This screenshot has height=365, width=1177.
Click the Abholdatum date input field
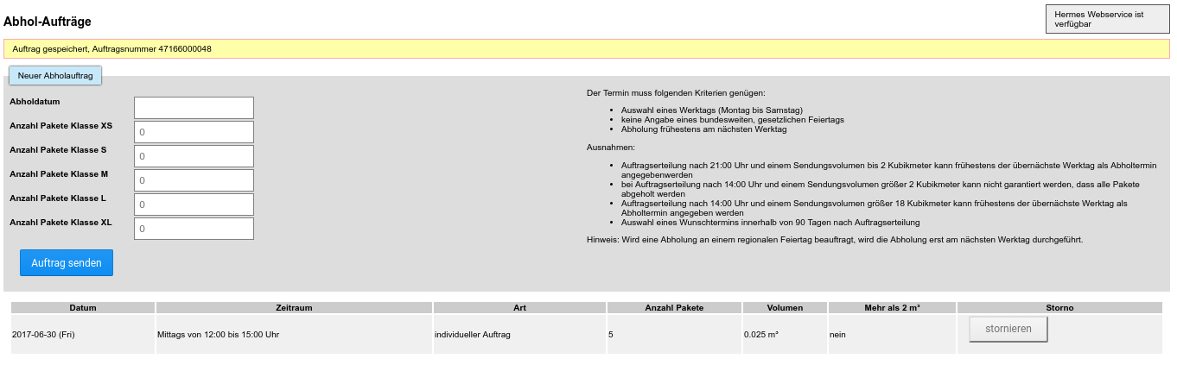[194, 108]
